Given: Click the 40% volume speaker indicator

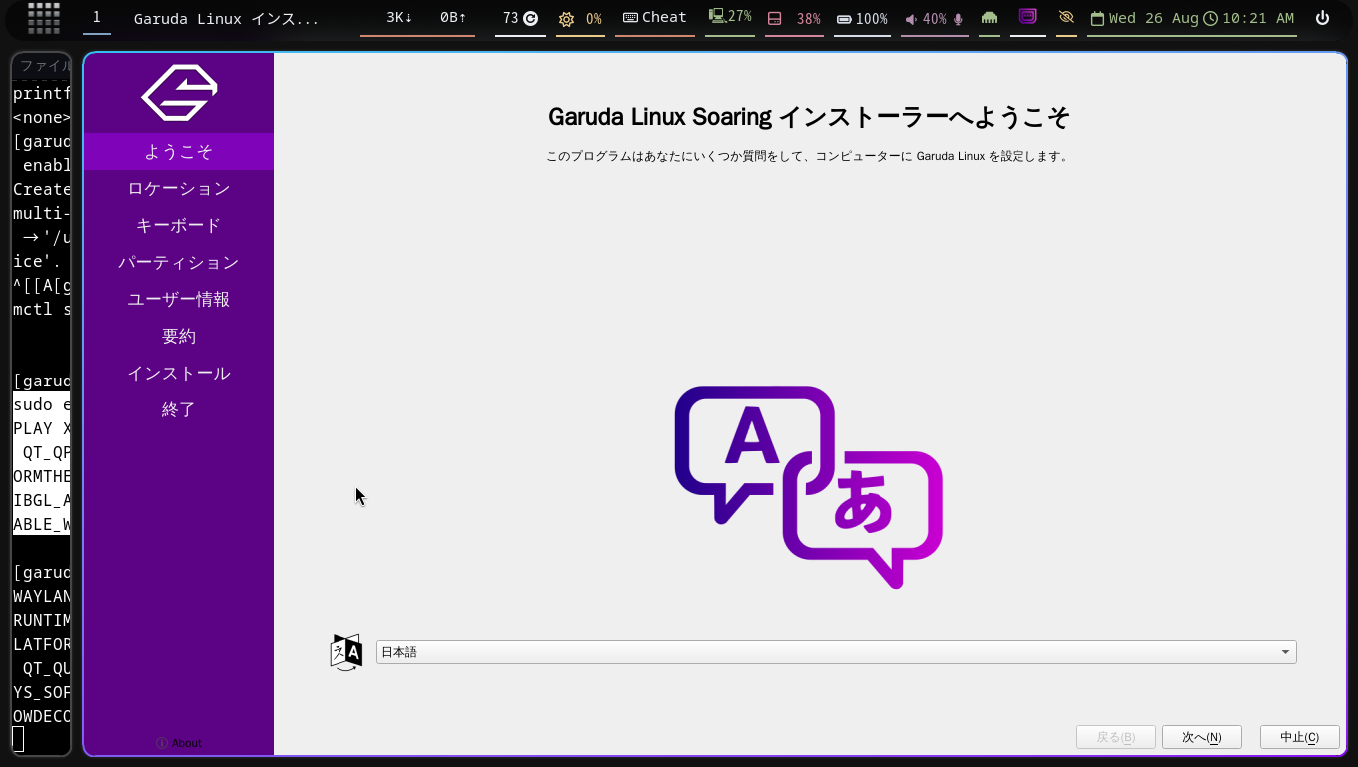Looking at the screenshot, I should pyautogui.click(x=926, y=19).
